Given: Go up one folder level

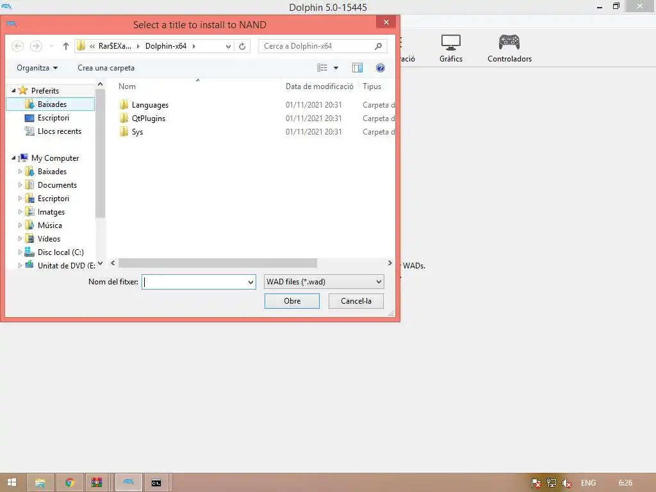Looking at the screenshot, I should pos(66,46).
